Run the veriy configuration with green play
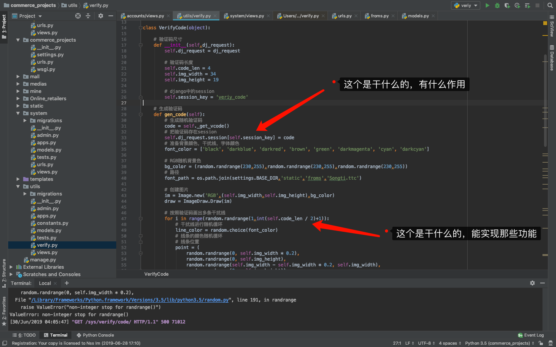 tap(487, 5)
